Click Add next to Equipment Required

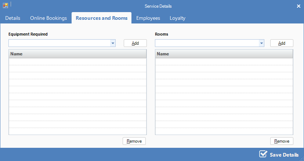(135, 43)
